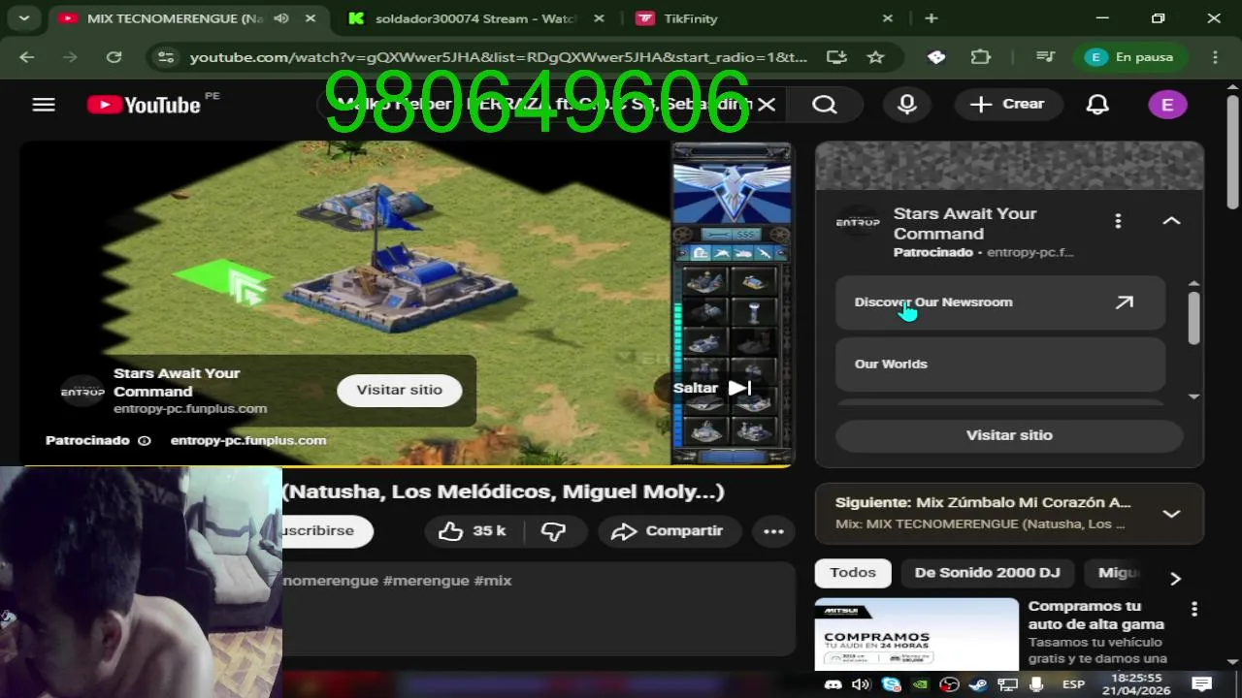Start voice search with the microphone
Image resolution: width=1242 pixels, height=698 pixels.
pyautogui.click(x=907, y=105)
